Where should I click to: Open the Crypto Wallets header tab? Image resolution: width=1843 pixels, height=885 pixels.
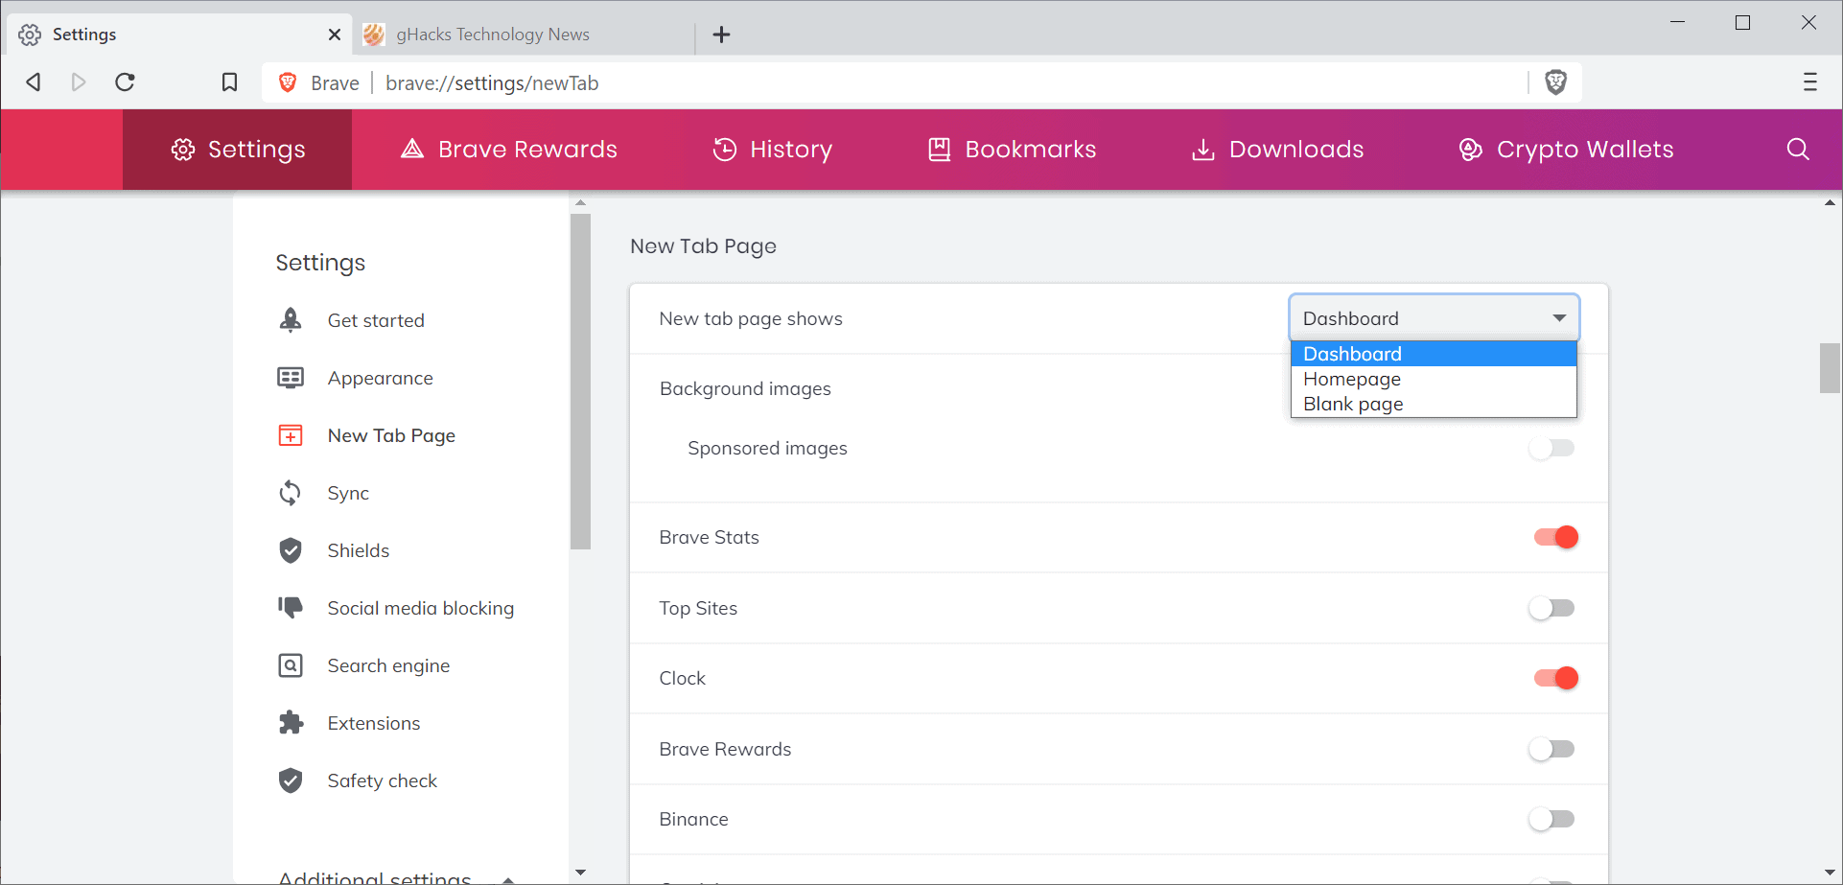tap(1566, 150)
